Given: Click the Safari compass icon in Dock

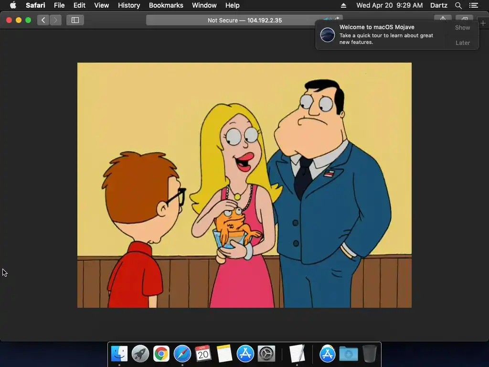Looking at the screenshot, I should [x=182, y=354].
